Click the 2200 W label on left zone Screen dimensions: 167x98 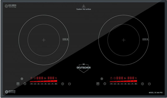click(x=65, y=39)
